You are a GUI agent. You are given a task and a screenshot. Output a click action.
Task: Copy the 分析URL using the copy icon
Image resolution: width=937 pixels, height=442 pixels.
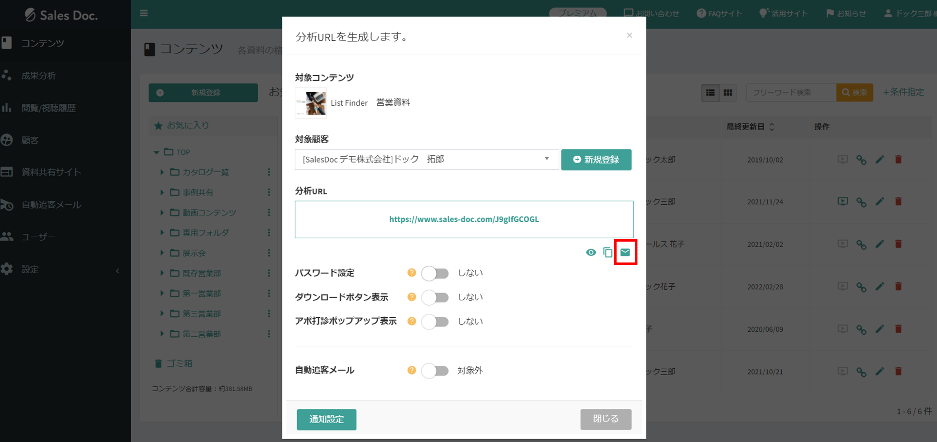[x=608, y=252]
